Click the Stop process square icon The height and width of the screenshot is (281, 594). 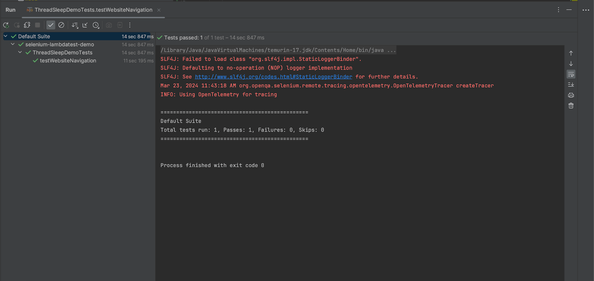point(37,25)
